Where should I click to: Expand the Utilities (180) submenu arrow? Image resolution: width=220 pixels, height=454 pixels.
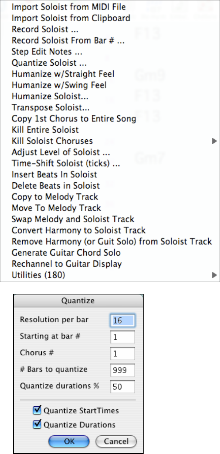point(215,274)
